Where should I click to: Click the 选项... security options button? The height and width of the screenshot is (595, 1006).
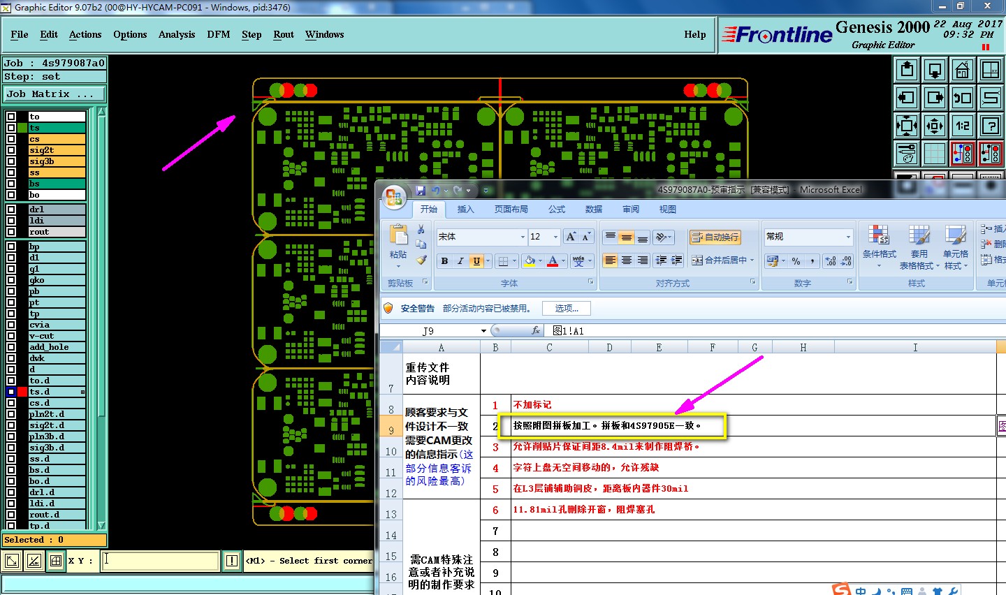coord(567,308)
